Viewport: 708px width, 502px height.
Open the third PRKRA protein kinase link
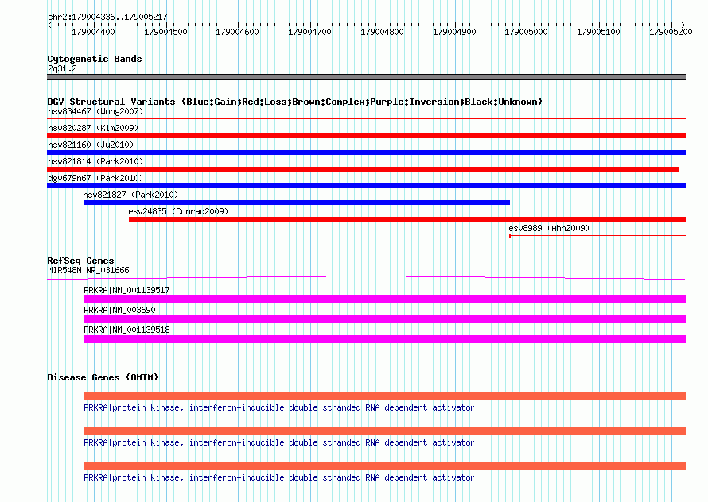pos(279,477)
